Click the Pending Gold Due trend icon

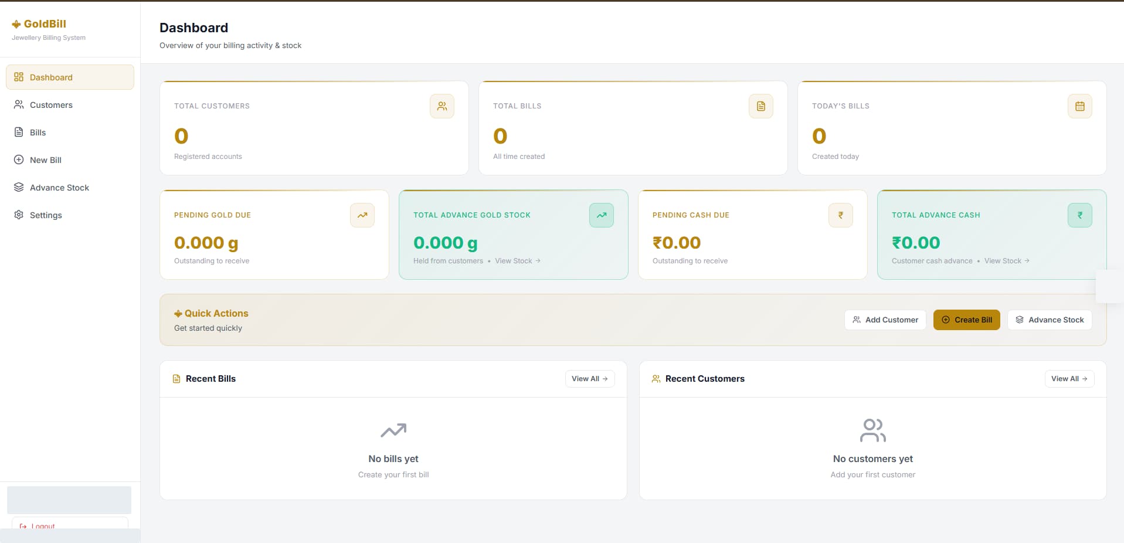(x=362, y=215)
